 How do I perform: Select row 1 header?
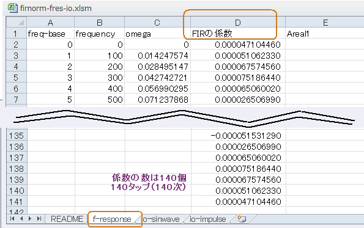[x=17, y=34]
